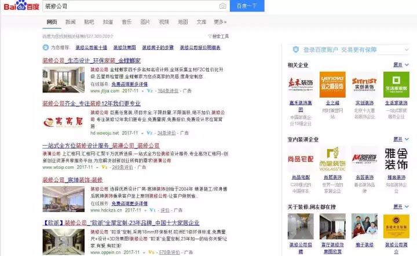Click the 实创装饰 company logo
Viewport: 417px width, 256px height.
[364, 84]
